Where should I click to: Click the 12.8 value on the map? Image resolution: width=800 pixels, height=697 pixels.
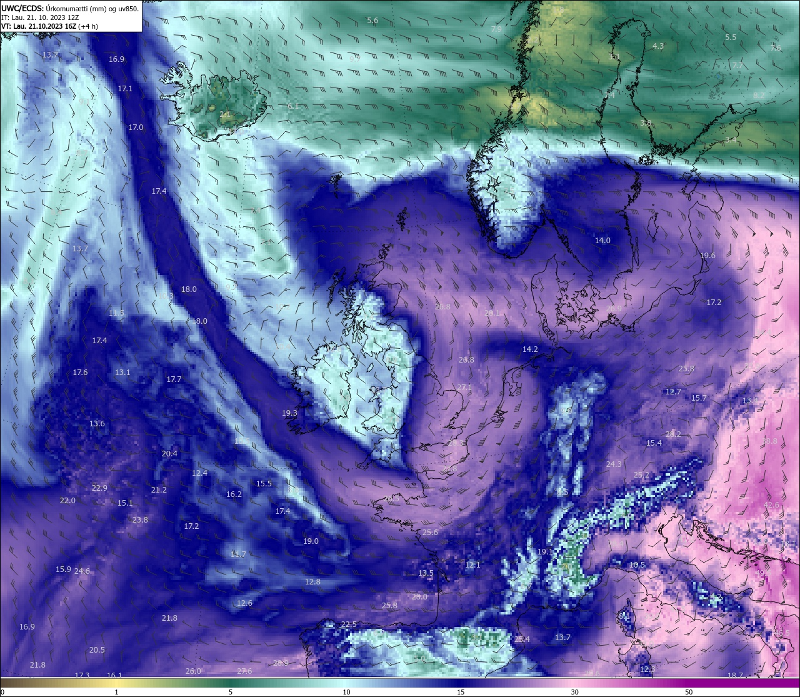point(312,581)
